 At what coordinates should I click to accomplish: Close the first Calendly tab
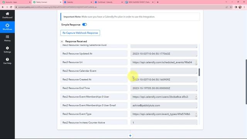(x=91, y=2)
